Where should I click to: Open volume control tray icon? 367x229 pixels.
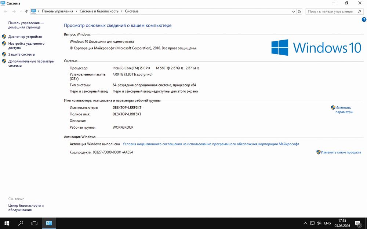click(x=319, y=224)
